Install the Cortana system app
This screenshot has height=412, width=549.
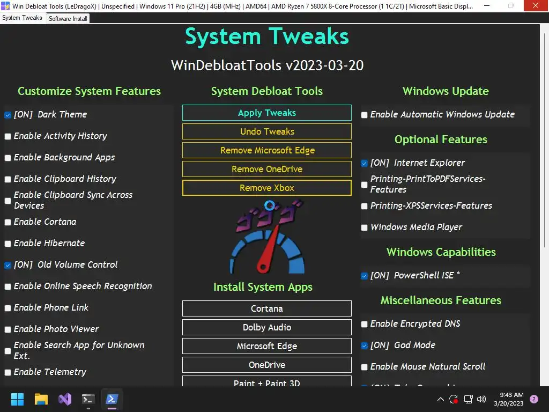(267, 308)
